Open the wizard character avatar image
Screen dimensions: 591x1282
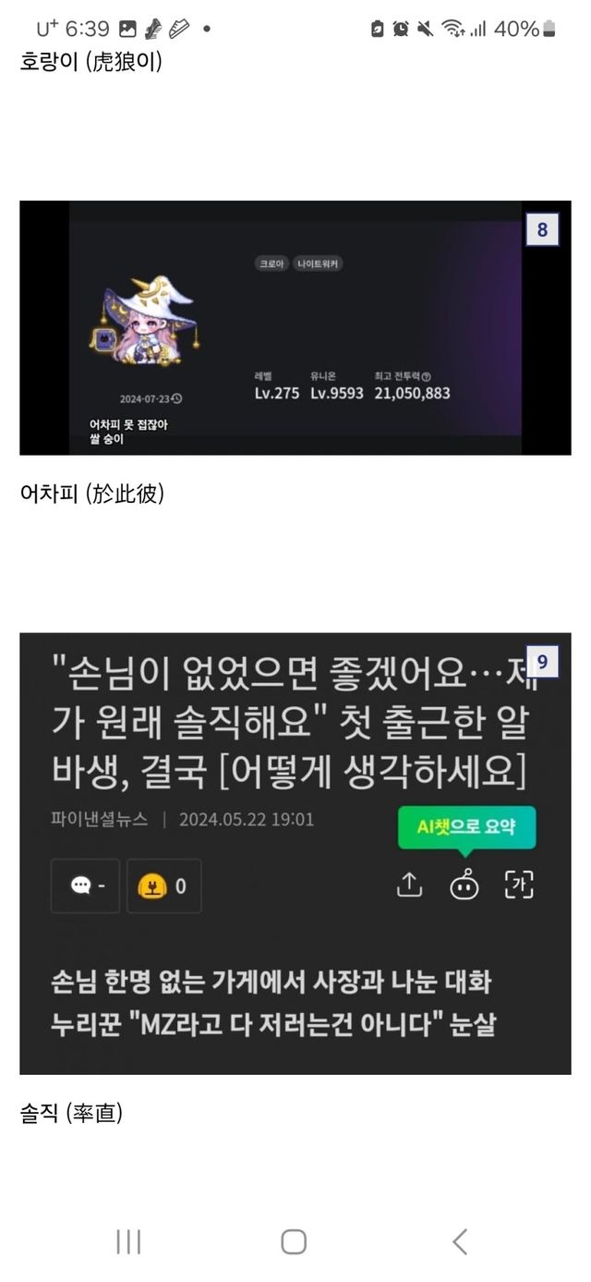[x=145, y=317]
